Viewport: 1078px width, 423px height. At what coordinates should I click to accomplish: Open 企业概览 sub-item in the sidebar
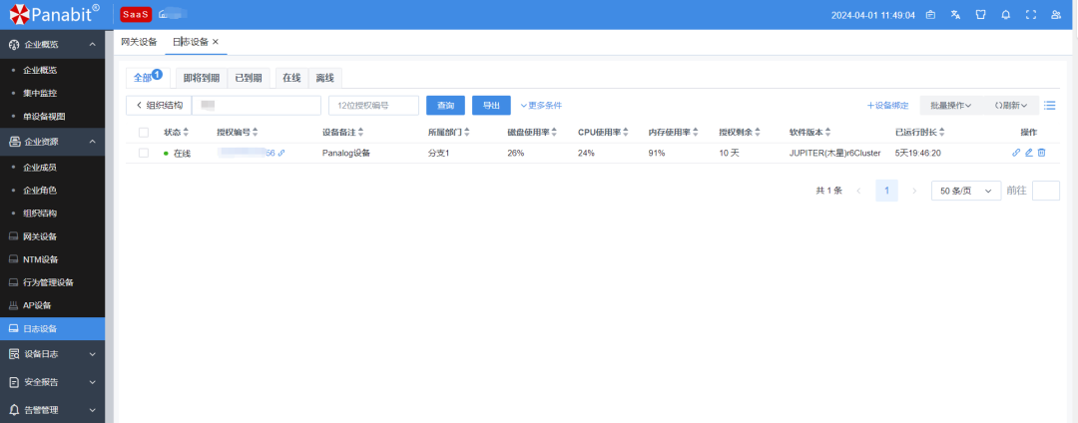(x=52, y=70)
